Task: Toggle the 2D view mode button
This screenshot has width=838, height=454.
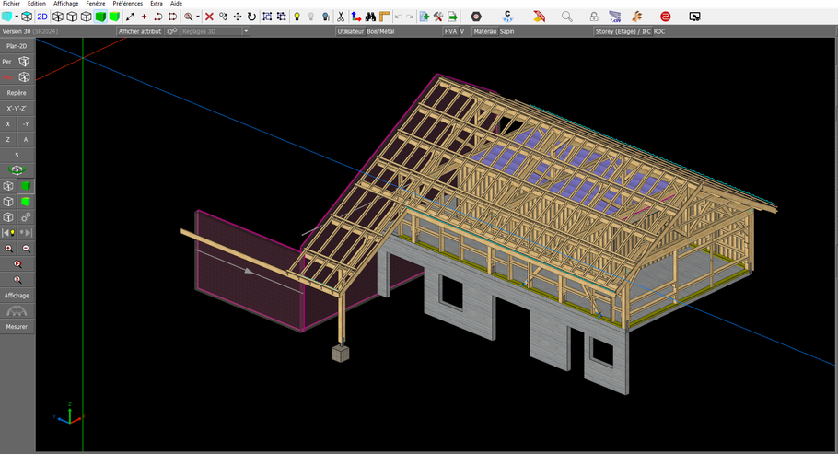Action: tap(42, 17)
